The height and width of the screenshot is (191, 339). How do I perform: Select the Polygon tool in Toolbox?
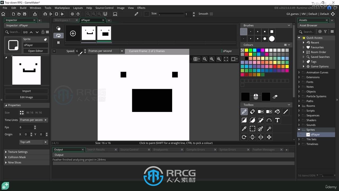[261, 120]
